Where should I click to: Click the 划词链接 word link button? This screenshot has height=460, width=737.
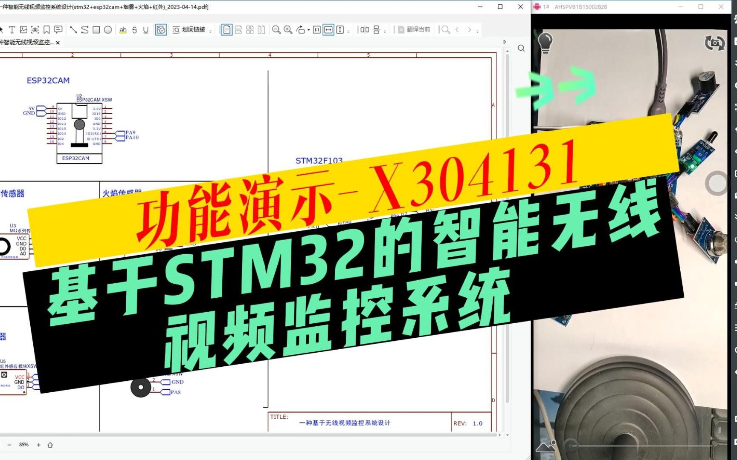(189, 30)
